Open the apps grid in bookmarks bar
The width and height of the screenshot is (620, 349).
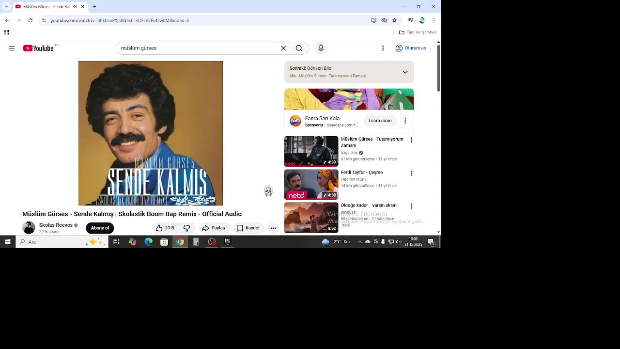tap(6, 32)
